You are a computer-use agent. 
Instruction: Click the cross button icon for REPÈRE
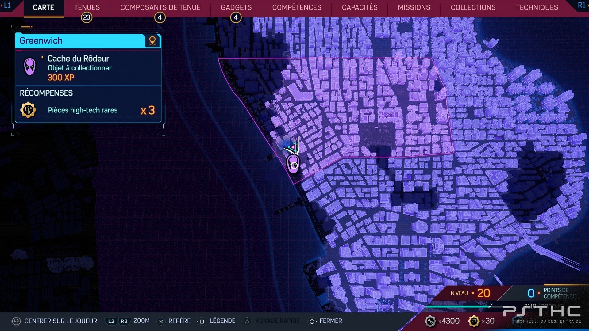point(161,321)
